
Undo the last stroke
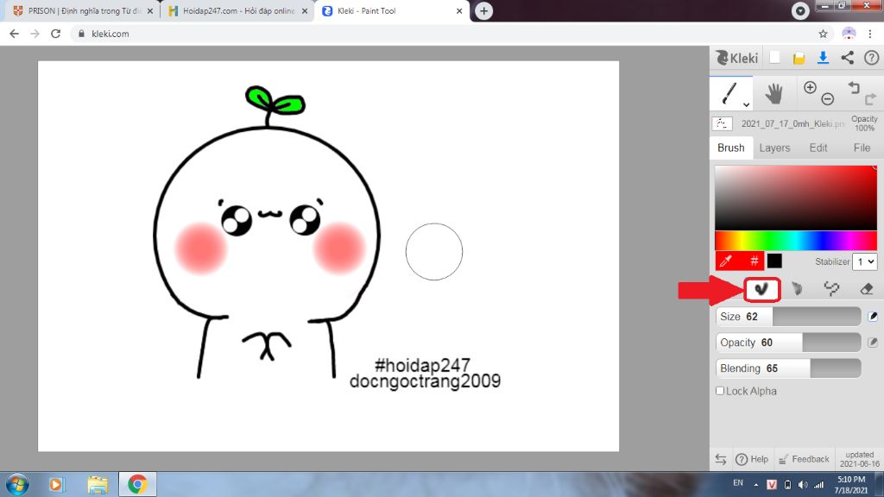(x=854, y=87)
